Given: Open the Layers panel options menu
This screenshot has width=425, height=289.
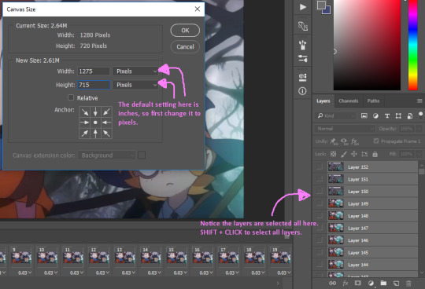Looking at the screenshot, I should pos(419,101).
